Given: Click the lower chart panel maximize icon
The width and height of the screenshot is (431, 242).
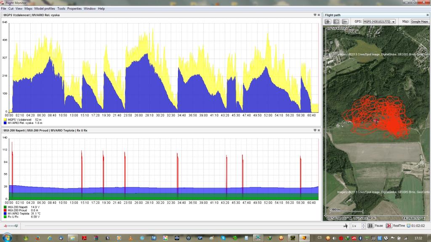Looking at the screenshot, I should coord(319,131).
